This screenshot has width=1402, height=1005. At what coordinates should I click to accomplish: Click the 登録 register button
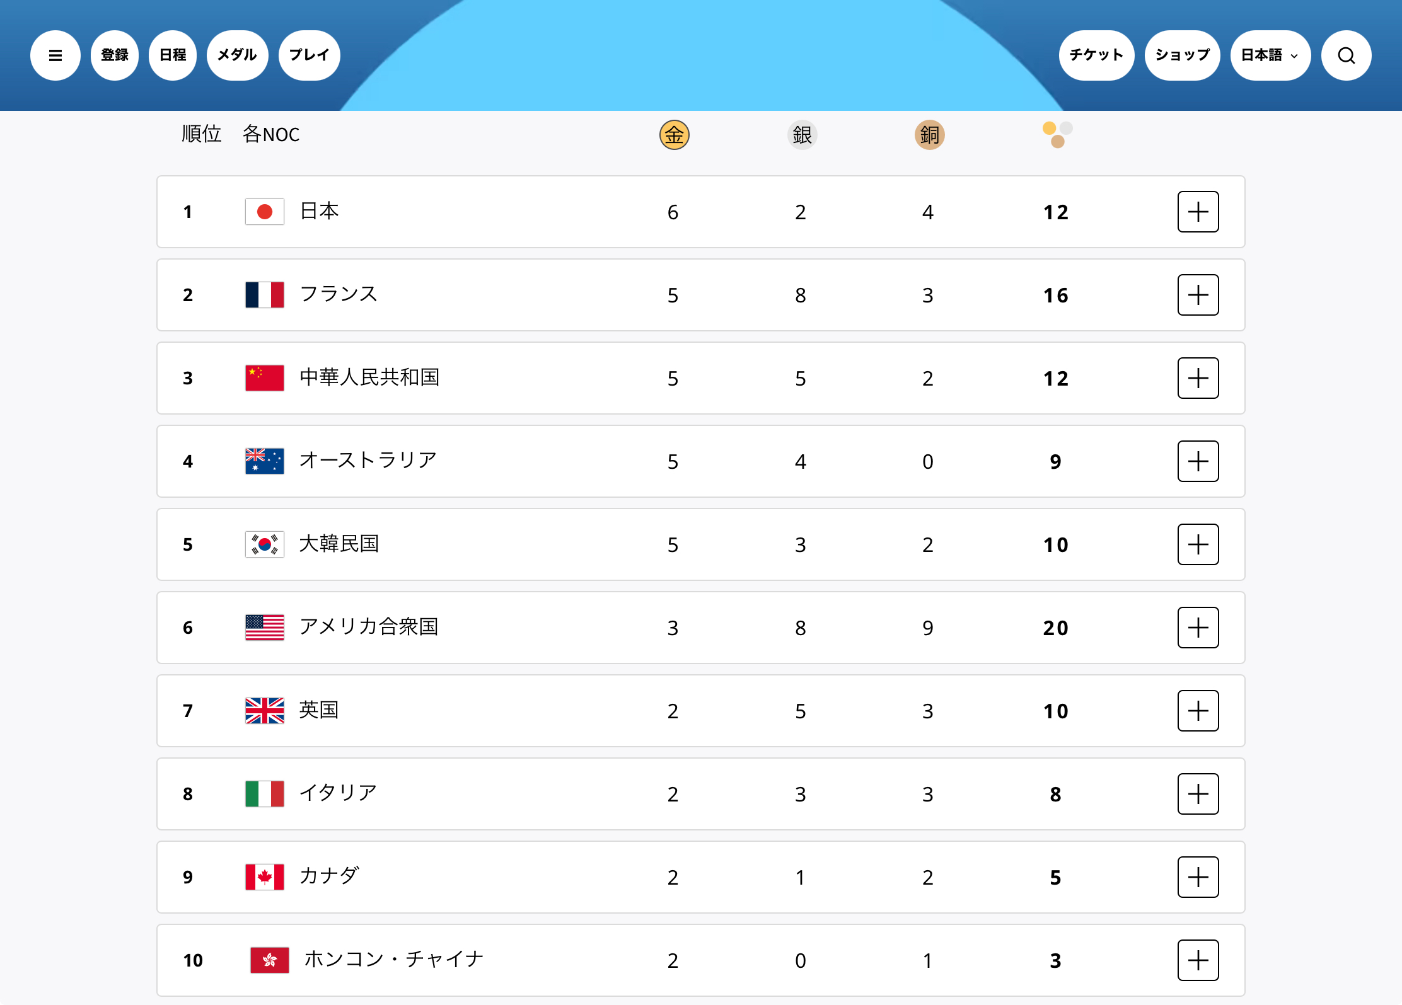[115, 55]
